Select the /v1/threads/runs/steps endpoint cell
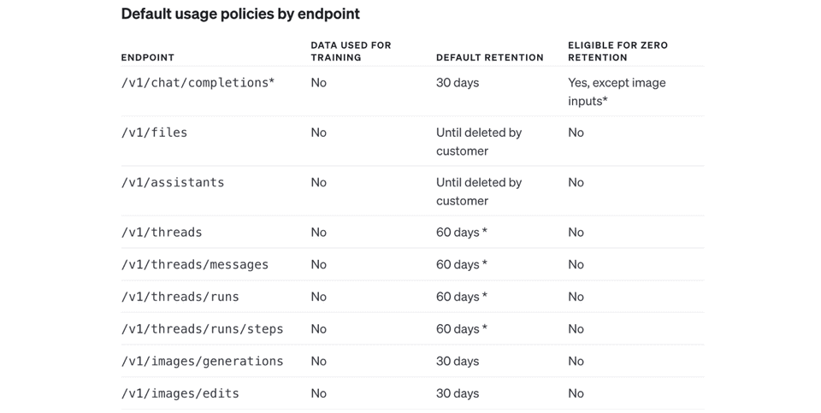 (x=202, y=329)
